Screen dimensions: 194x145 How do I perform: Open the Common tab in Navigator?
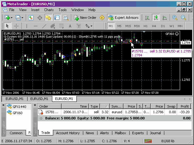[16, 133]
